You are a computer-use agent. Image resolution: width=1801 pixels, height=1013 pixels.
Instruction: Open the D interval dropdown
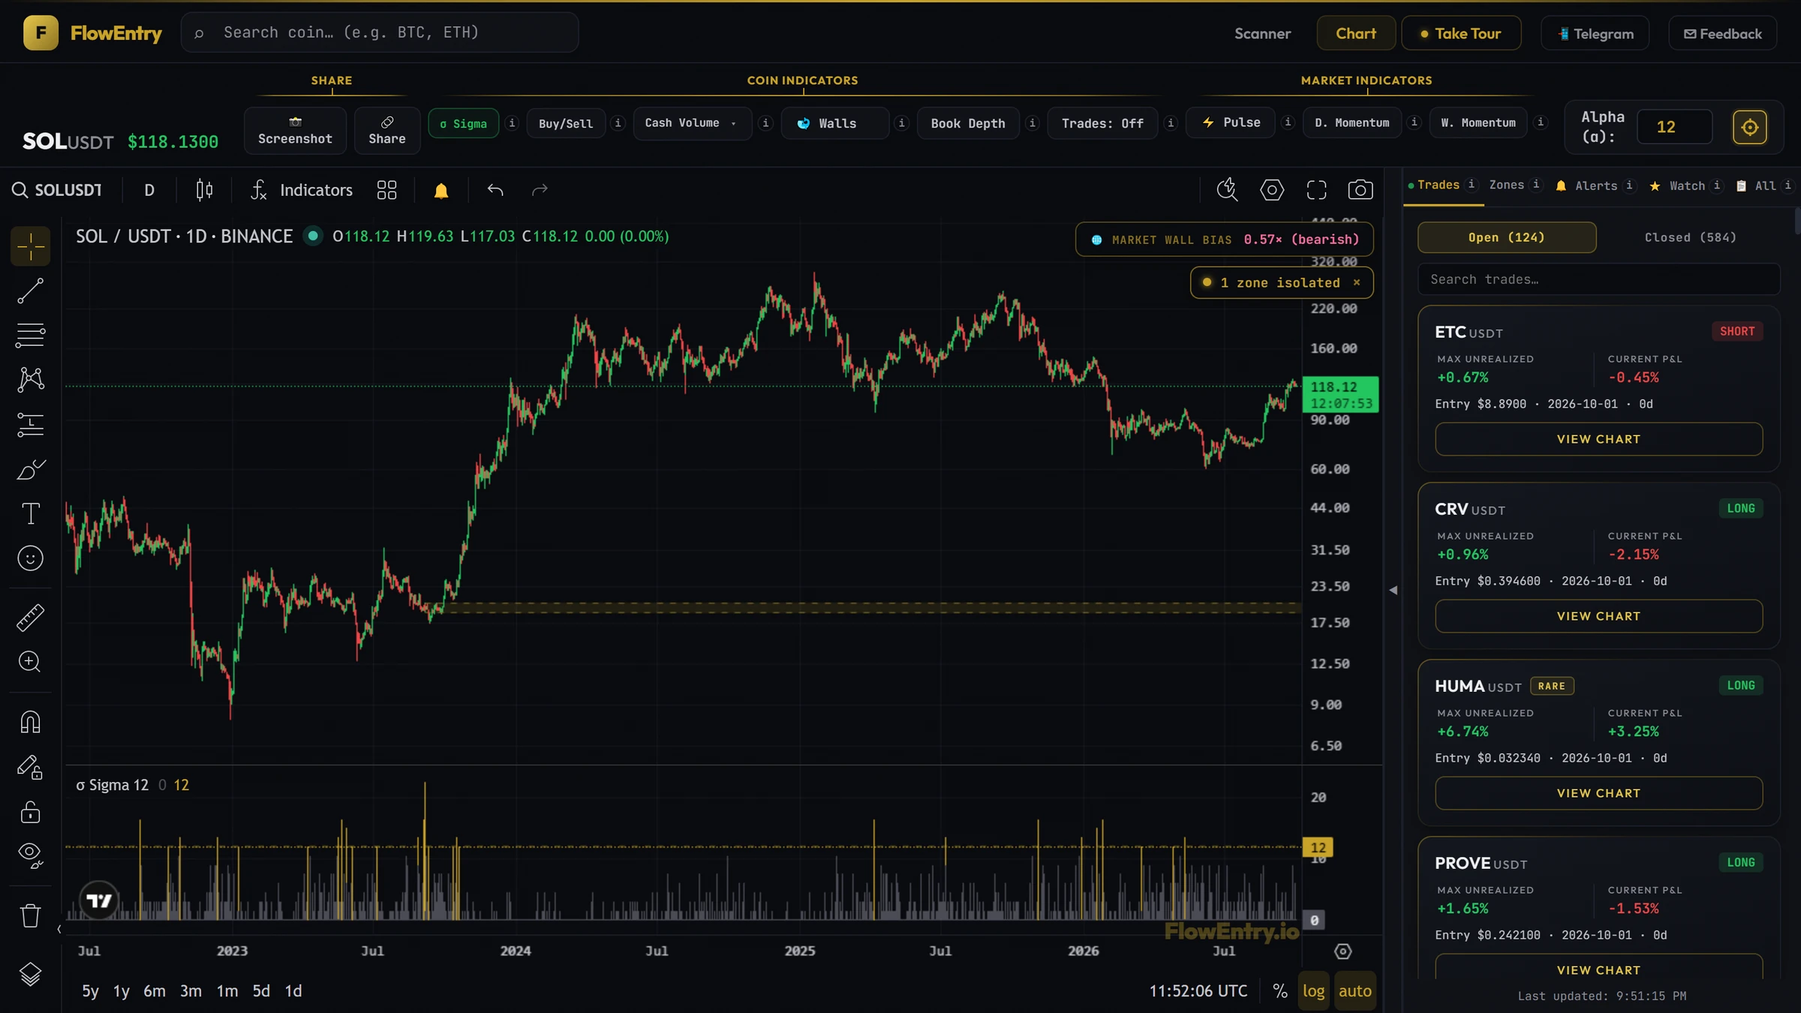pos(149,190)
